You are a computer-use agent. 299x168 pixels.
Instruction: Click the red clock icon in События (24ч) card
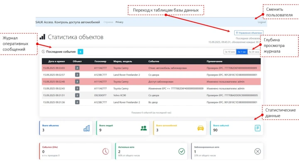point(105,151)
